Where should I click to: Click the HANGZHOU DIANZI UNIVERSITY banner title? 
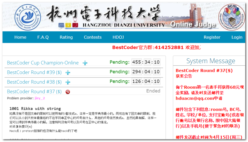tap(124, 25)
